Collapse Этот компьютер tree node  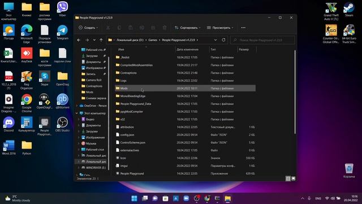click(77, 113)
